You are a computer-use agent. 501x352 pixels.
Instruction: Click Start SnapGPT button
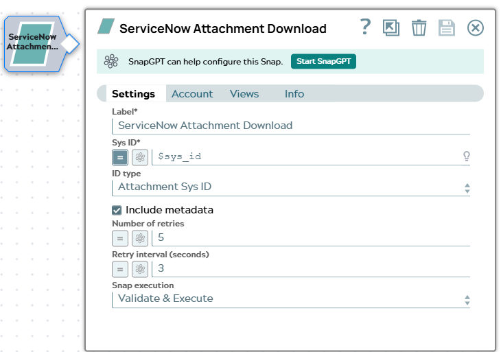(x=323, y=61)
